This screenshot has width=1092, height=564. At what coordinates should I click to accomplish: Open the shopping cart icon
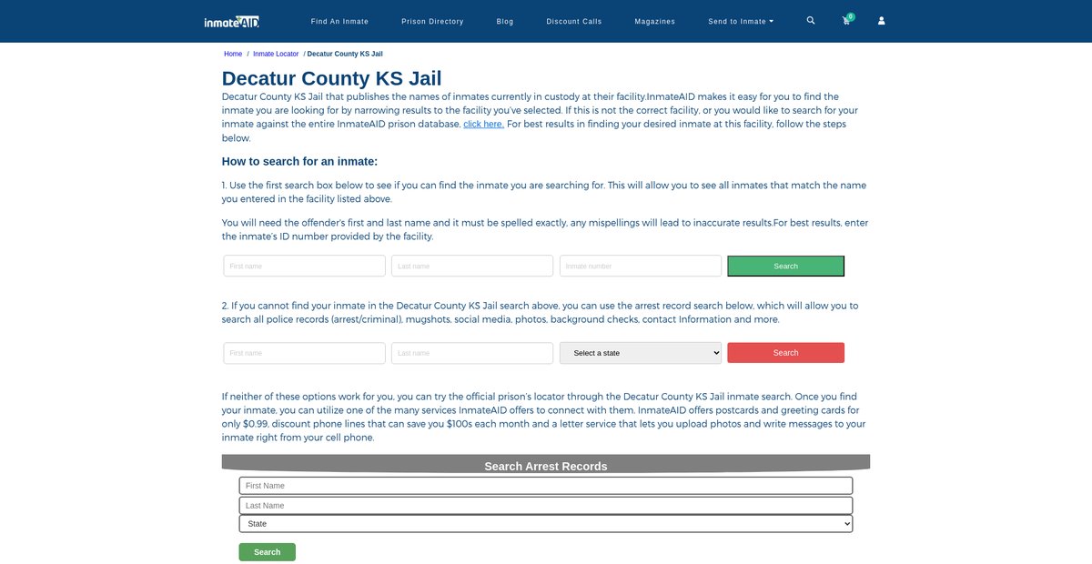tap(846, 20)
